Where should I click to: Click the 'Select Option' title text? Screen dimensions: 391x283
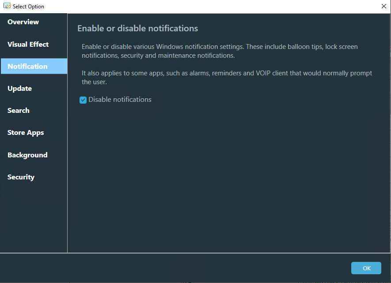tap(28, 7)
